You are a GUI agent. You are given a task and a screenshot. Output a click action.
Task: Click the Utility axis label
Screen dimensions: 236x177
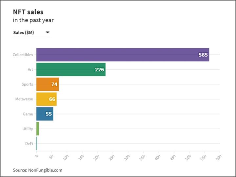coord(28,129)
